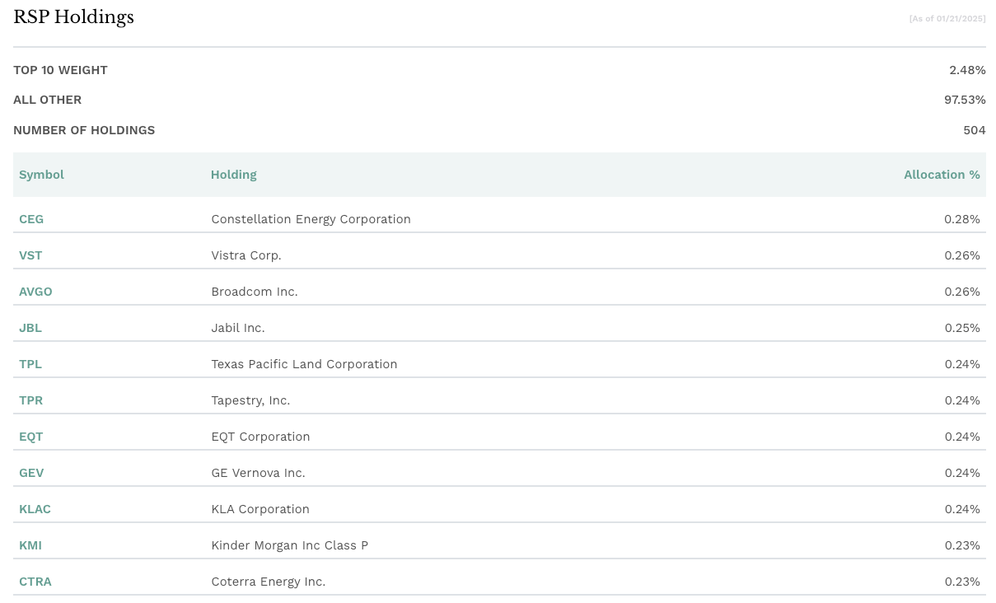
Task: Click the Allocation % column header
Action: click(942, 175)
